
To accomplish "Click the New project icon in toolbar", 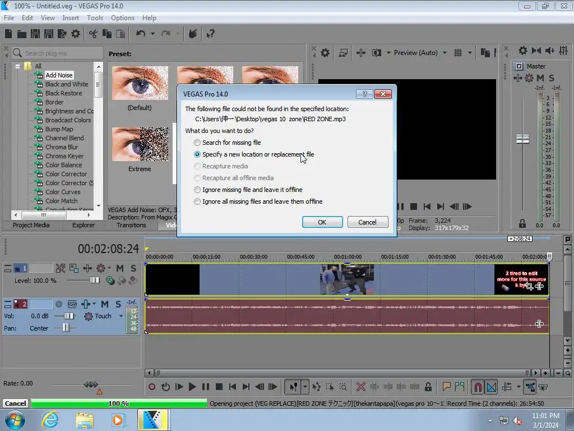I will [x=8, y=34].
